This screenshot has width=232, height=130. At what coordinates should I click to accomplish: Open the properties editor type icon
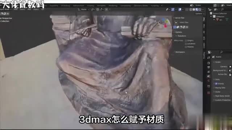210,52
